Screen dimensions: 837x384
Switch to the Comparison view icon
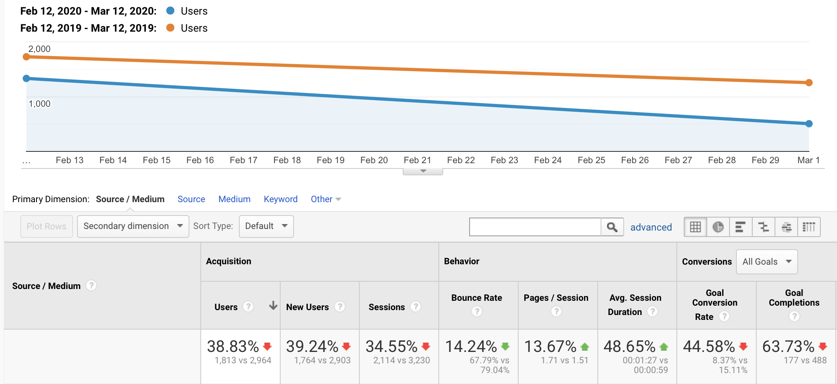tap(763, 227)
